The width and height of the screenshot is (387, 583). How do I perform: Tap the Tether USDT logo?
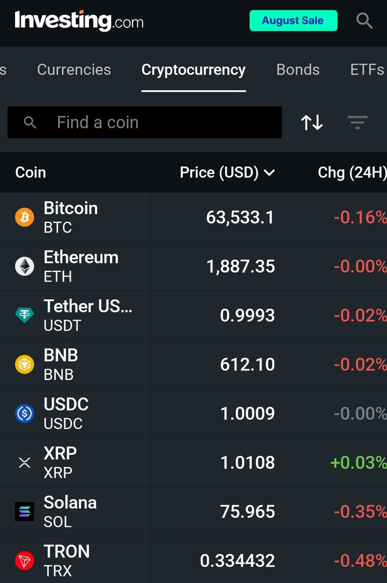coord(25,315)
